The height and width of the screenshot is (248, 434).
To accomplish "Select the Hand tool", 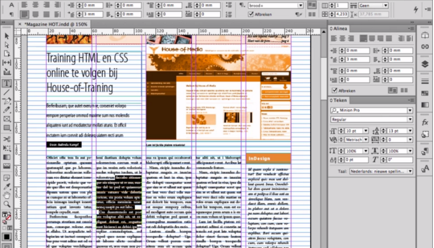I will point(7,196).
